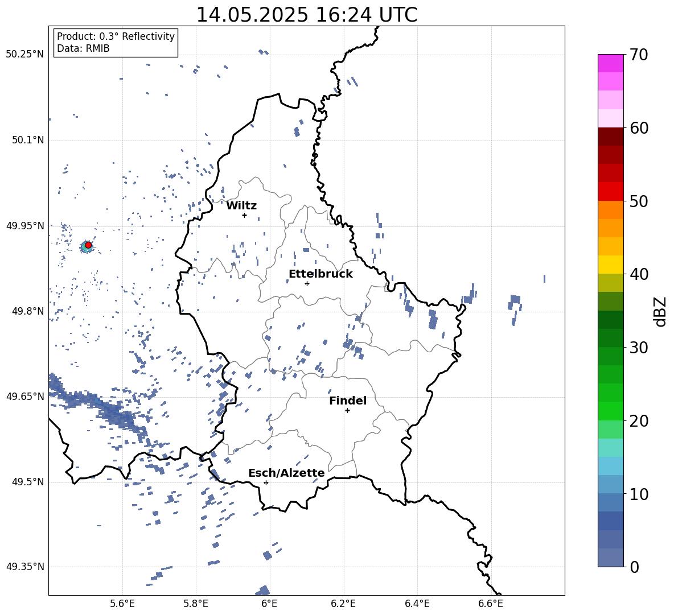Click the magenta top colorbar segment

[x=610, y=63]
